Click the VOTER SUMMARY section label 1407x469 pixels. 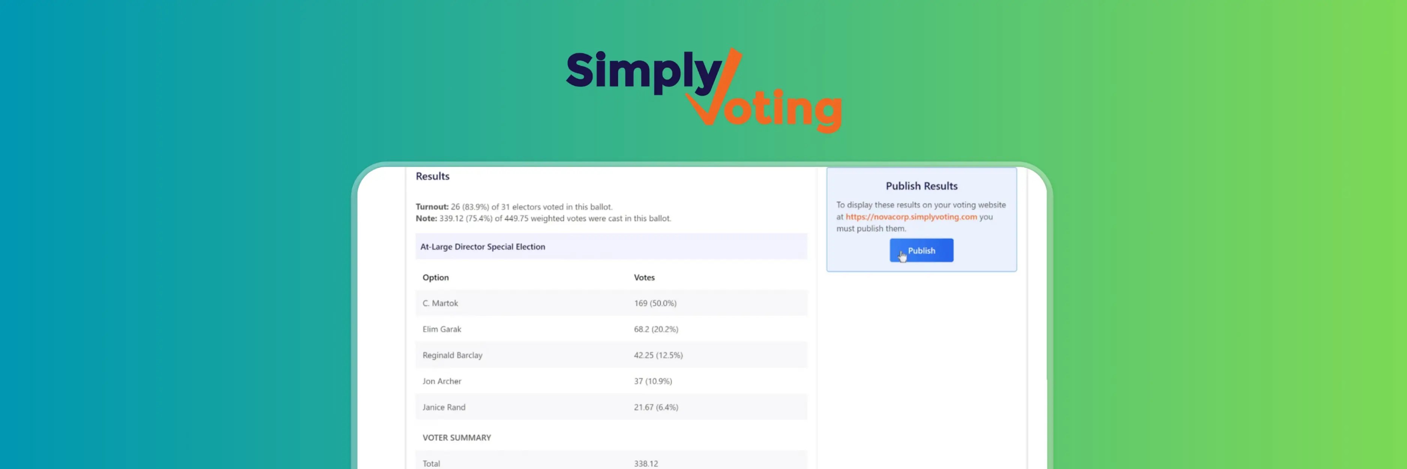coord(457,437)
